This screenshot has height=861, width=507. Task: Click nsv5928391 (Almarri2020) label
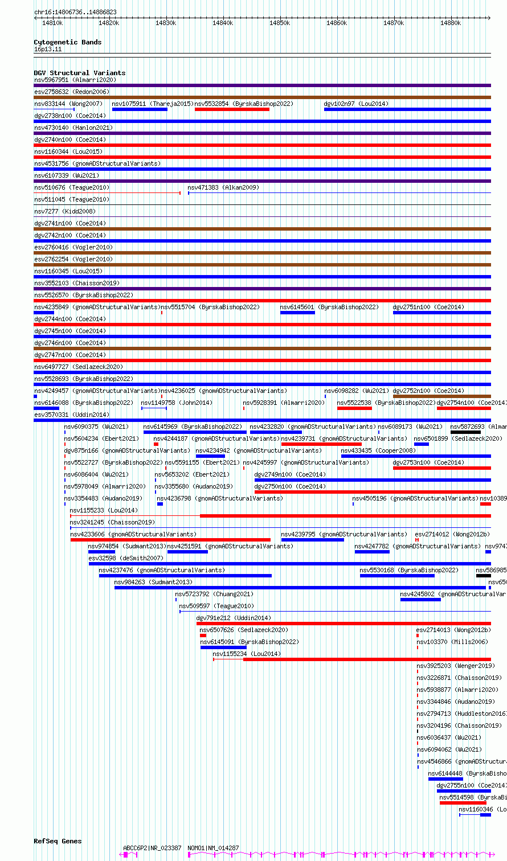[284, 403]
